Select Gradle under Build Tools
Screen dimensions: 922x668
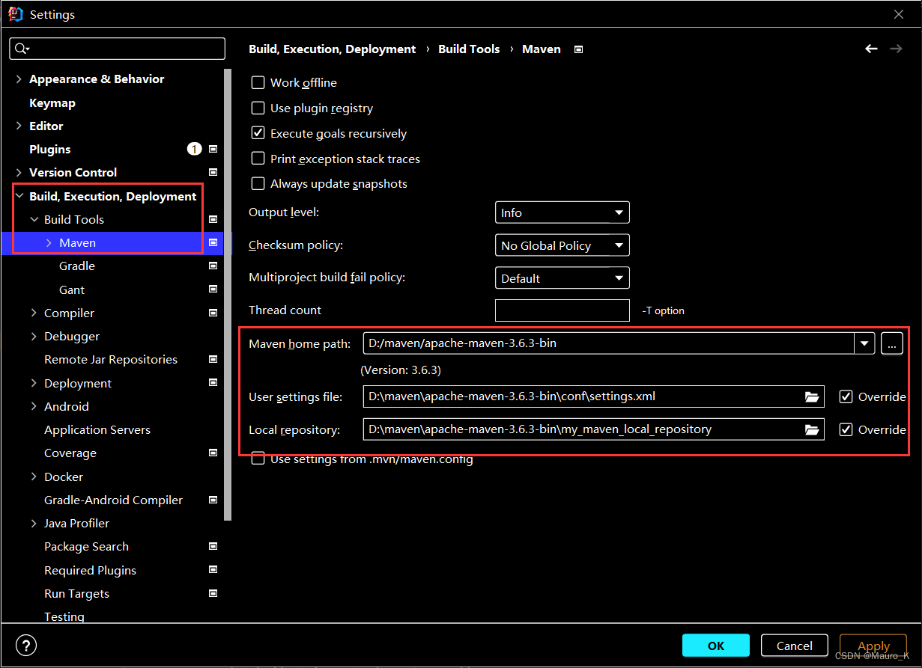[x=77, y=266]
